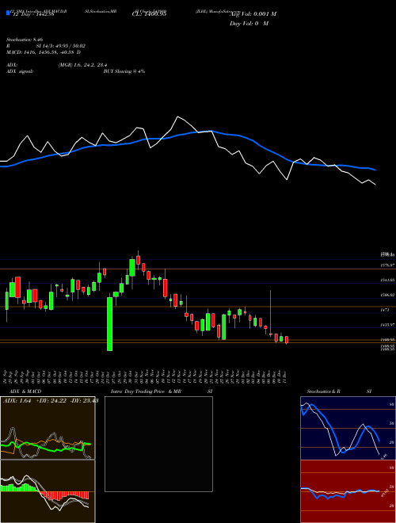Click the 'Stochastics & R' panel title
The width and height of the screenshot is (396, 523).
(x=323, y=391)
